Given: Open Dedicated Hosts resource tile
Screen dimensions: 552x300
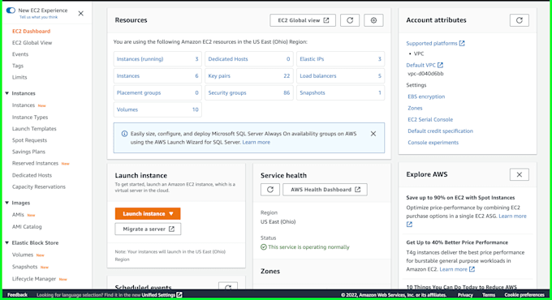Looking at the screenshot, I should pyautogui.click(x=249, y=59).
